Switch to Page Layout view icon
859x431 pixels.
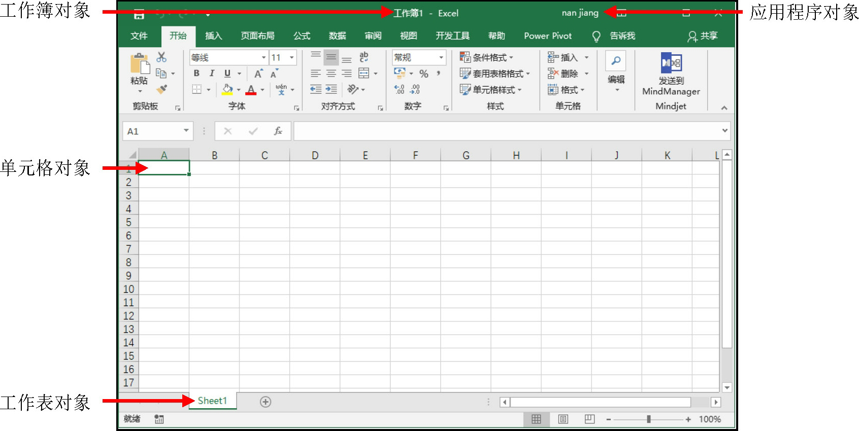563,419
